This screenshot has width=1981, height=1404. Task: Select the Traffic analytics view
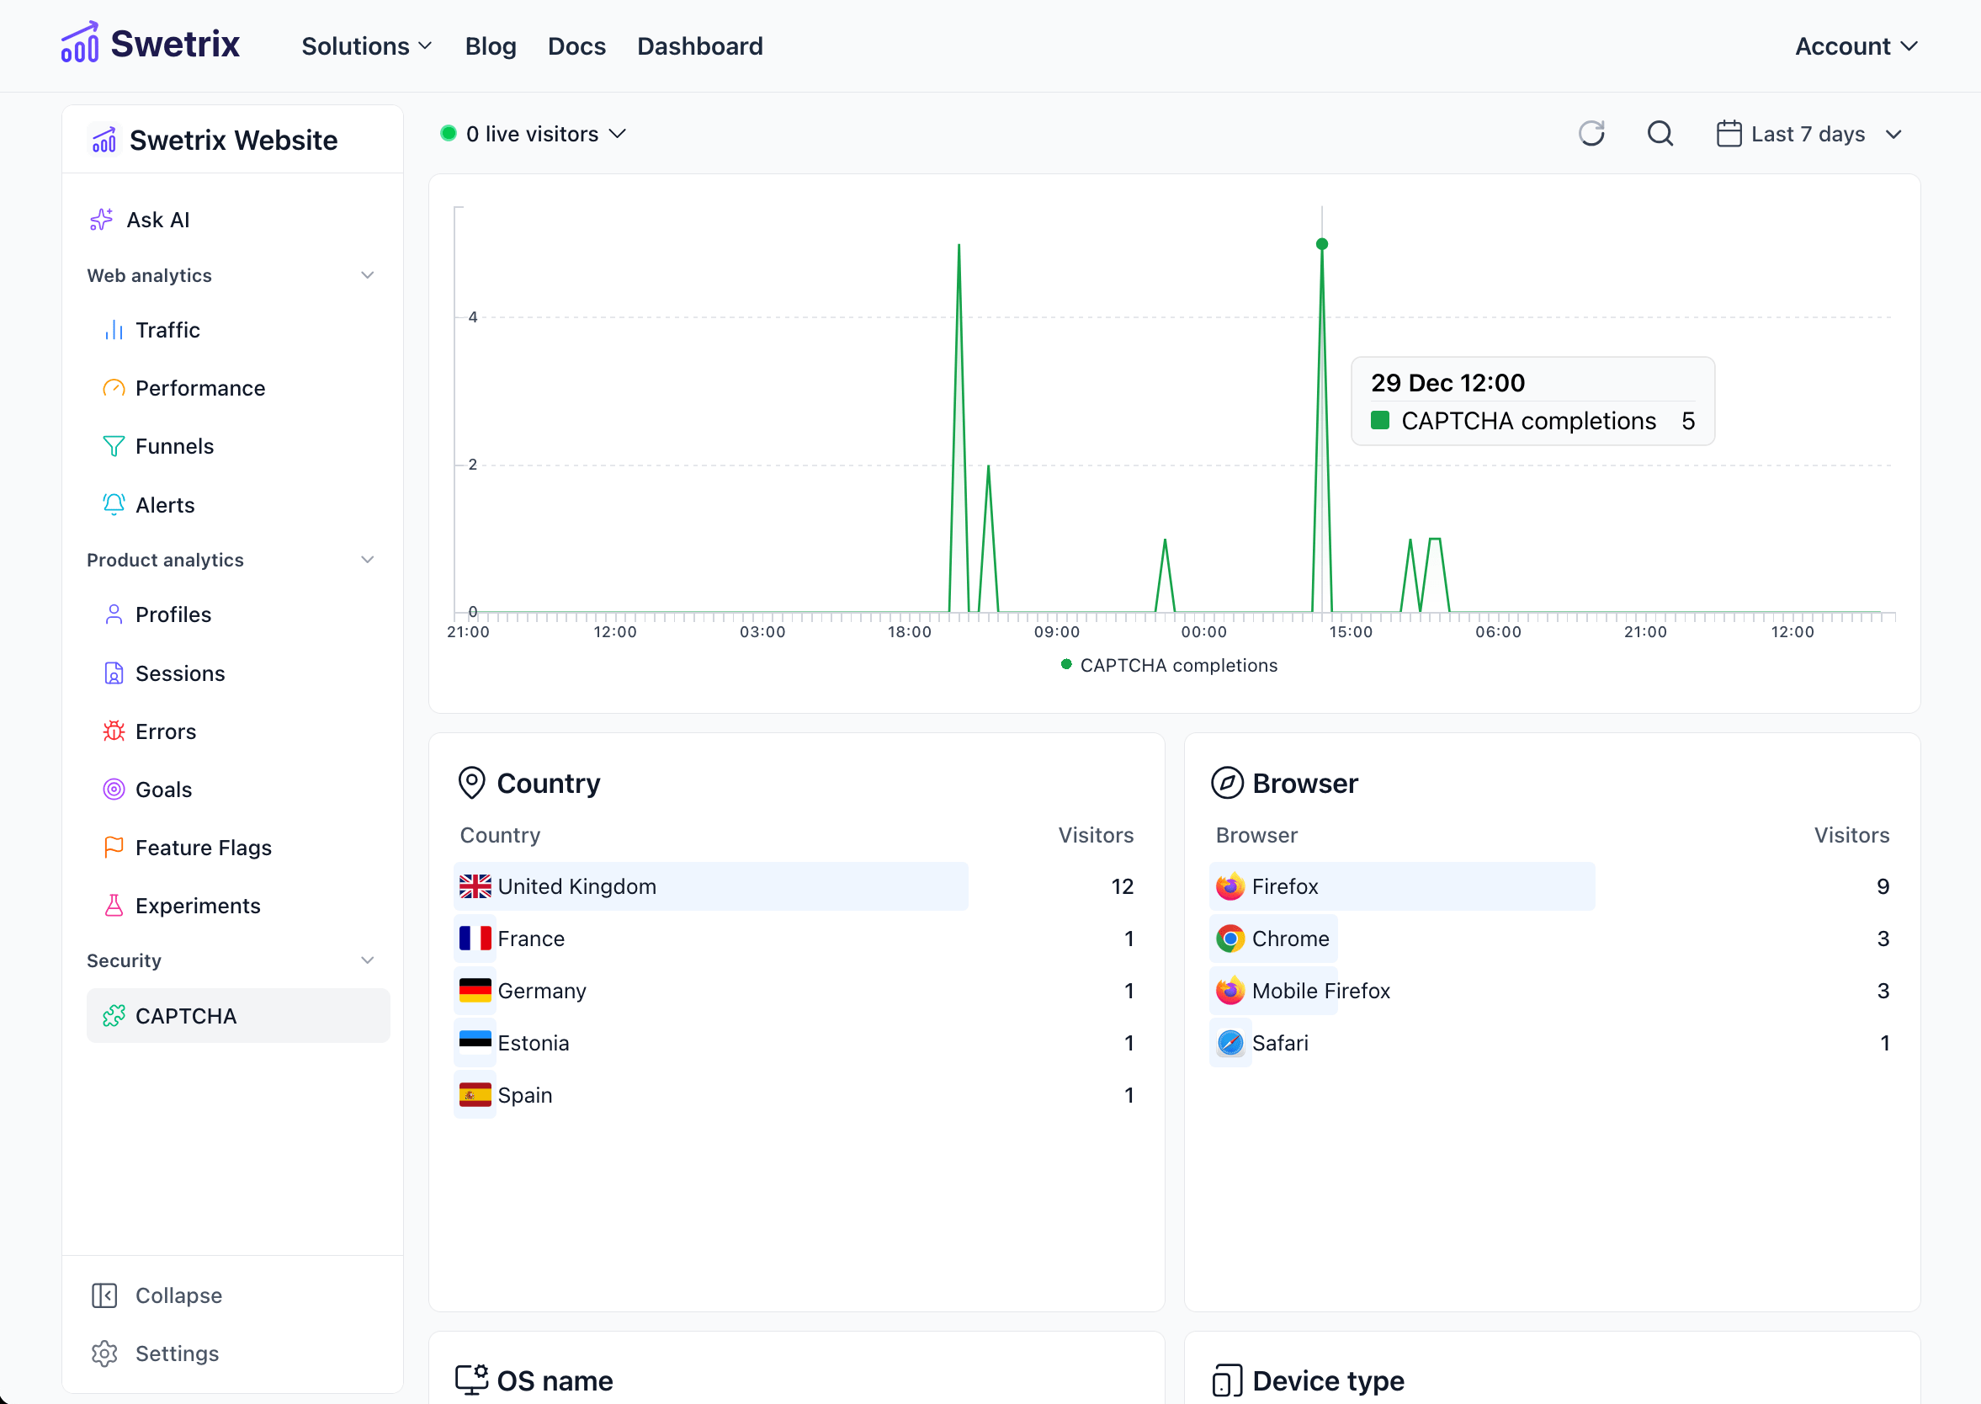tap(169, 329)
